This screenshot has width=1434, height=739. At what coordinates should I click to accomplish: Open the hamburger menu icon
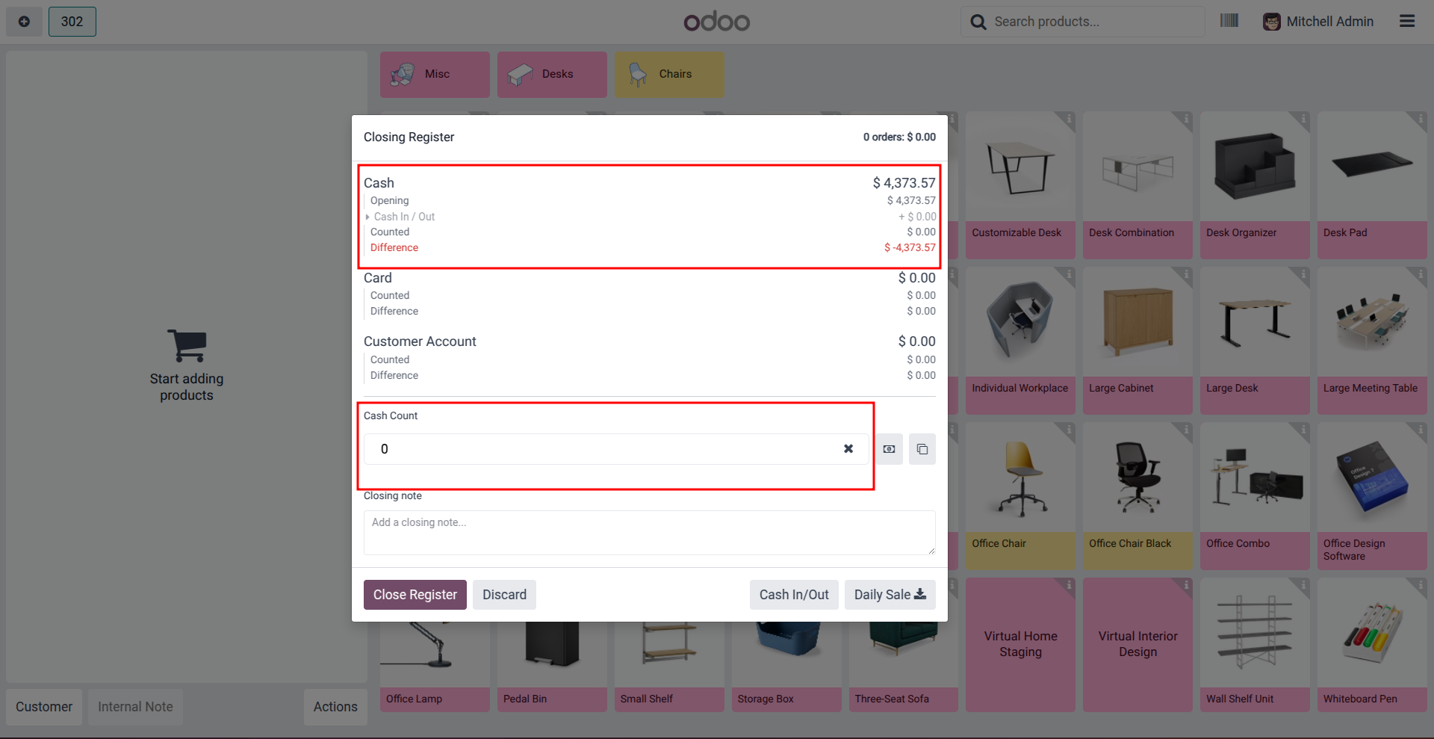point(1407,22)
